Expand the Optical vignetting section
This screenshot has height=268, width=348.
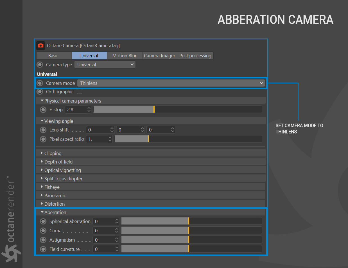click(151, 170)
